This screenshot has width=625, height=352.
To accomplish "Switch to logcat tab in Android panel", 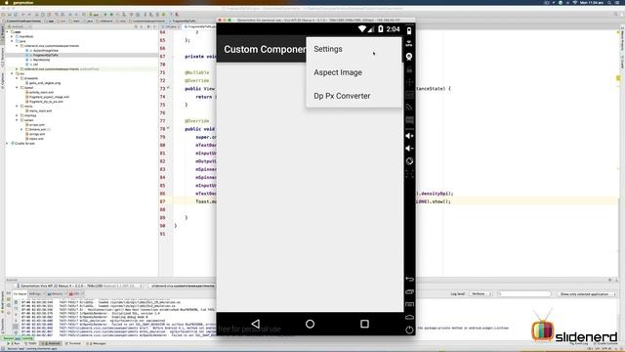I will click(x=20, y=294).
